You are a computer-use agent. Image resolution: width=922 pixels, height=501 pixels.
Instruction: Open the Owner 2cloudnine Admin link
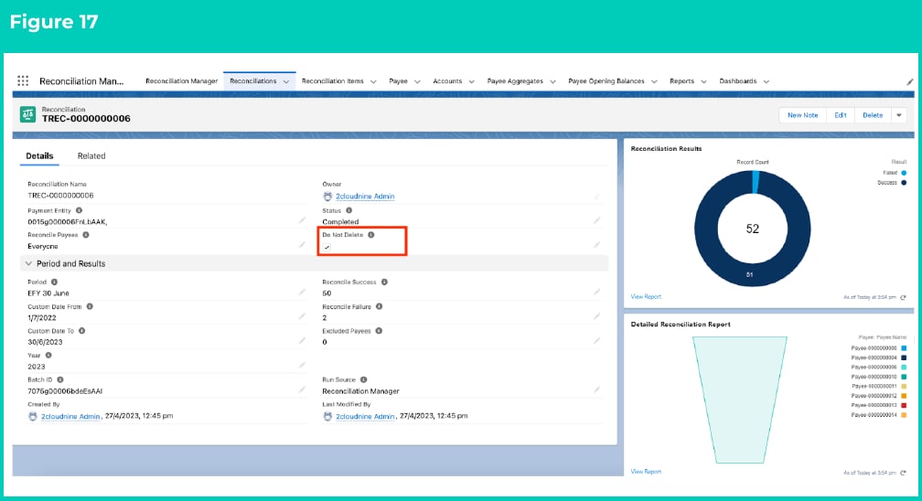[365, 197]
